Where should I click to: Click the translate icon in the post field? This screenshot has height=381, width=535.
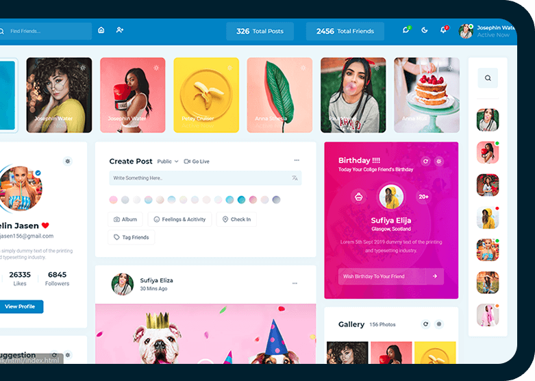click(x=295, y=178)
